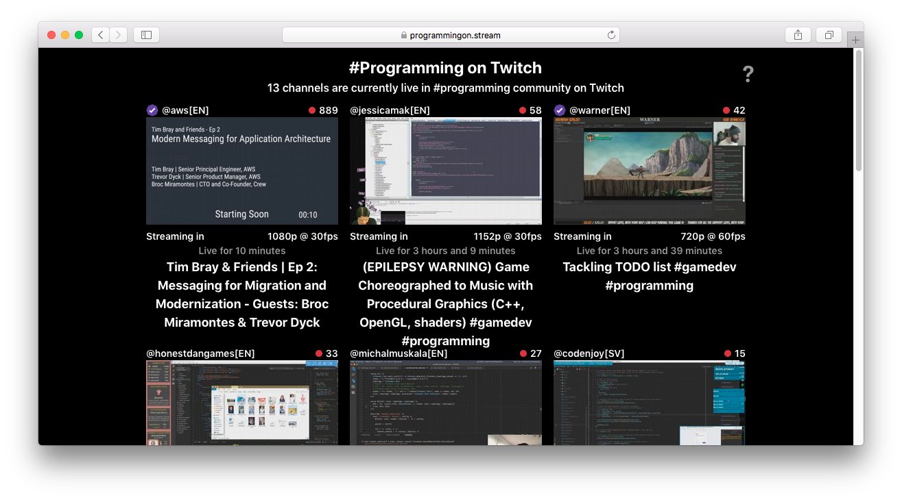Select the AWS stream thumbnail
Viewport: 902px width, 500px height.
coord(241,171)
